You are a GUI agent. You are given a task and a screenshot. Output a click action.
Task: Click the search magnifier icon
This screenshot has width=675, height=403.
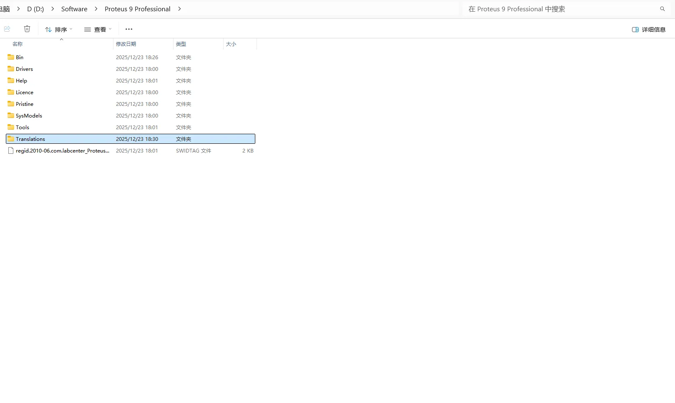[x=662, y=9]
